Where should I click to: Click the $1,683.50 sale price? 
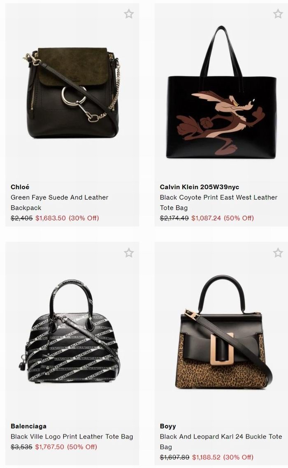[x=50, y=218]
